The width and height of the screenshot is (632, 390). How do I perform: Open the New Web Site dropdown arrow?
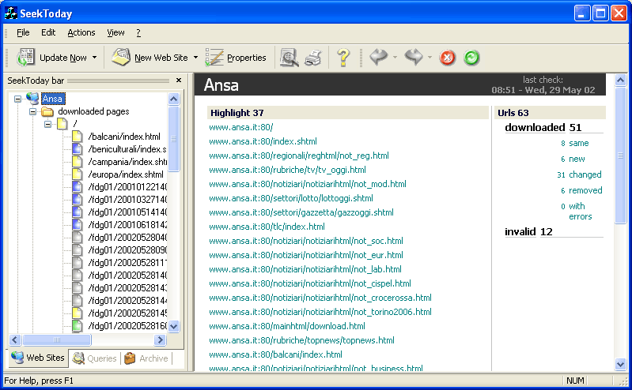pyautogui.click(x=195, y=58)
